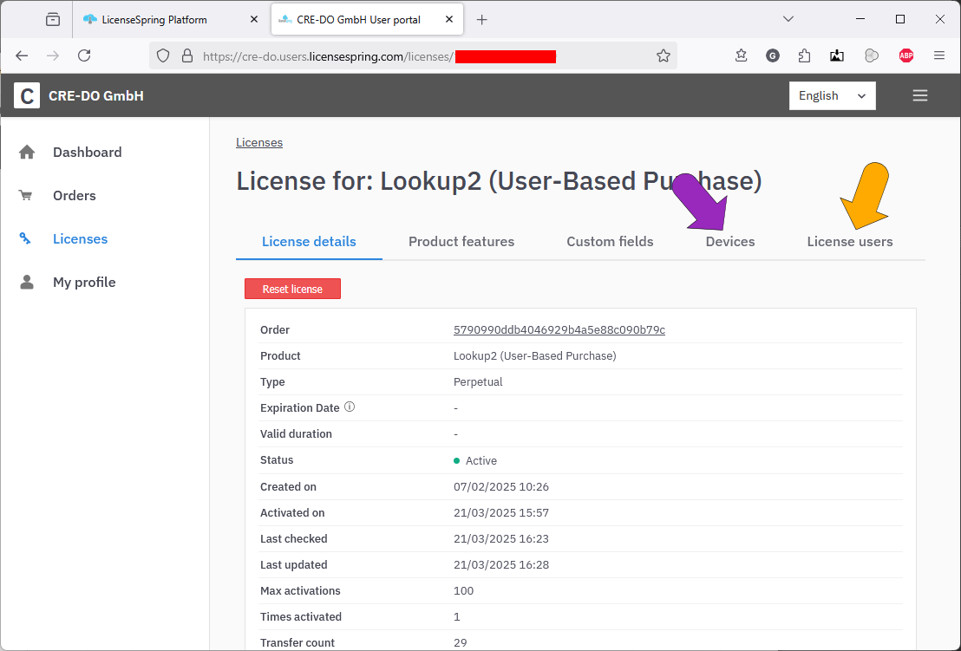Screen dimensions: 961x651
Task: Click the CRE-DO GmbH logo C icon
Action: [27, 95]
